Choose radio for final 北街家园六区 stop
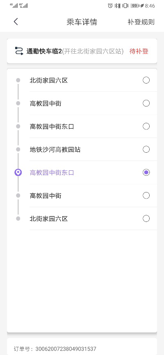The image size is (164, 355). click(x=146, y=219)
